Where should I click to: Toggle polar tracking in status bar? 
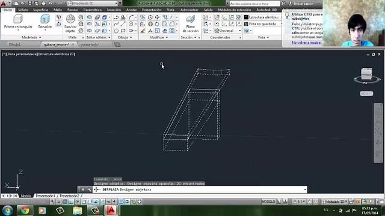(x=78, y=202)
